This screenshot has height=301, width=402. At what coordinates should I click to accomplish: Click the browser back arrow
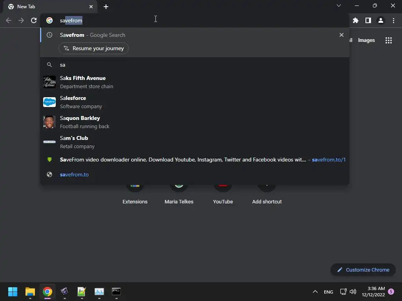click(9, 20)
